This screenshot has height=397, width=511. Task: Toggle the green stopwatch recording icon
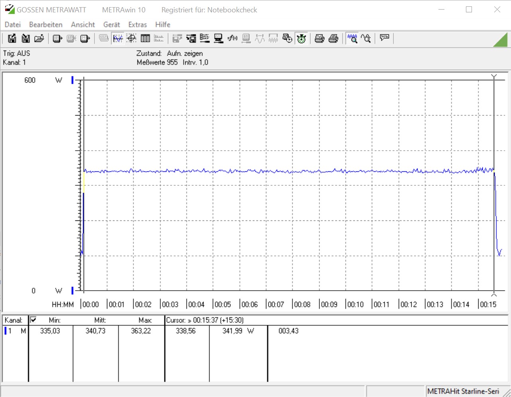pyautogui.click(x=301, y=38)
